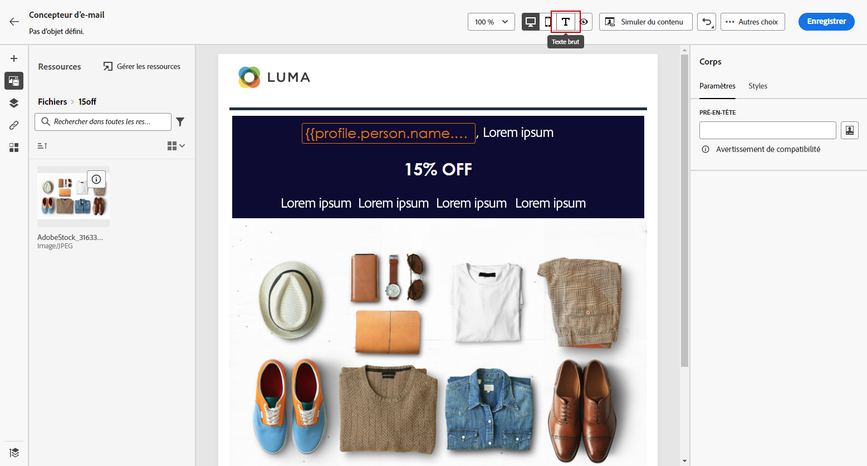Select the 15off breadcrumb folder
Image resolution: width=867 pixels, height=466 pixels.
[87, 101]
